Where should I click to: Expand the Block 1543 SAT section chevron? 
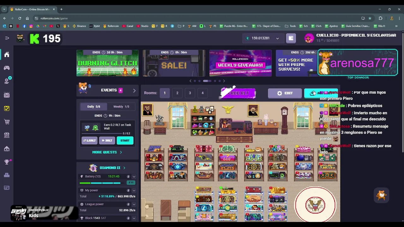coord(134,218)
